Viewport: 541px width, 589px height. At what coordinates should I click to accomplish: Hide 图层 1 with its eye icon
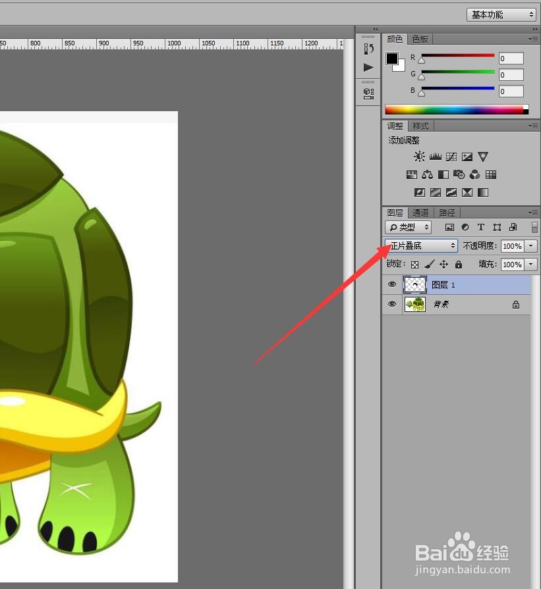(391, 284)
